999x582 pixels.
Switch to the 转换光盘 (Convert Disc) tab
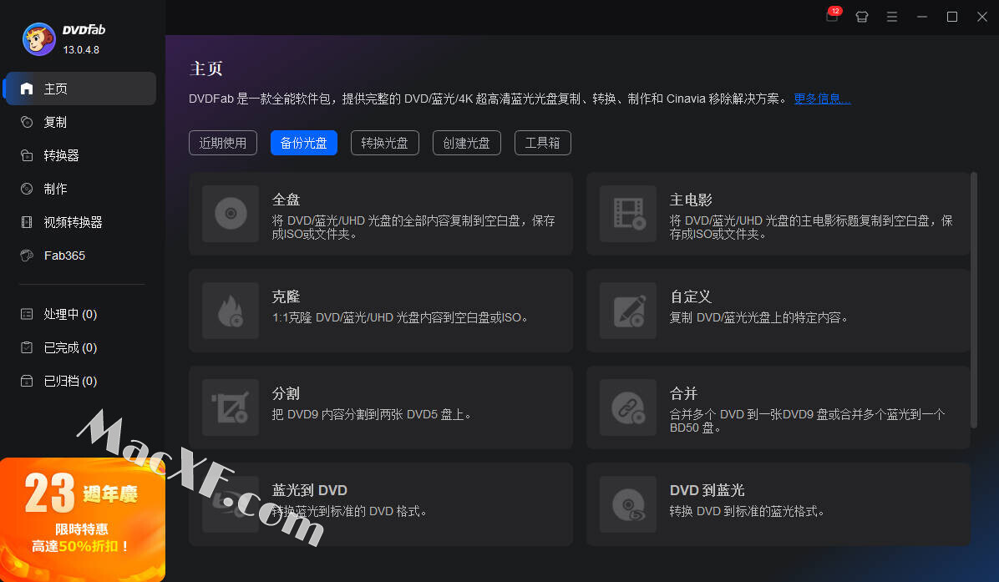point(384,143)
